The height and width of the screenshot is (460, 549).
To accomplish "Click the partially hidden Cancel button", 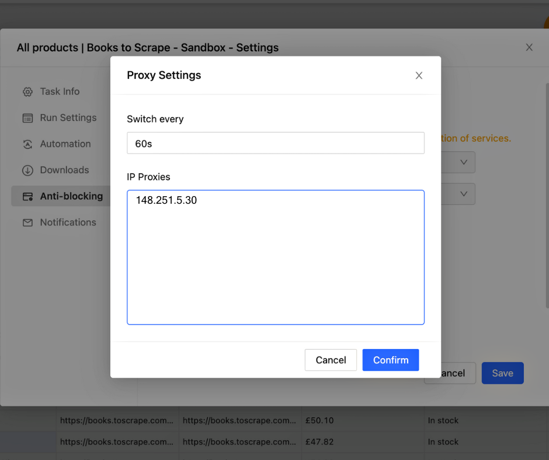I will click(453, 373).
